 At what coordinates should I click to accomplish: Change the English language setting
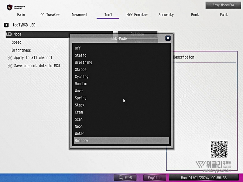(x=155, y=178)
